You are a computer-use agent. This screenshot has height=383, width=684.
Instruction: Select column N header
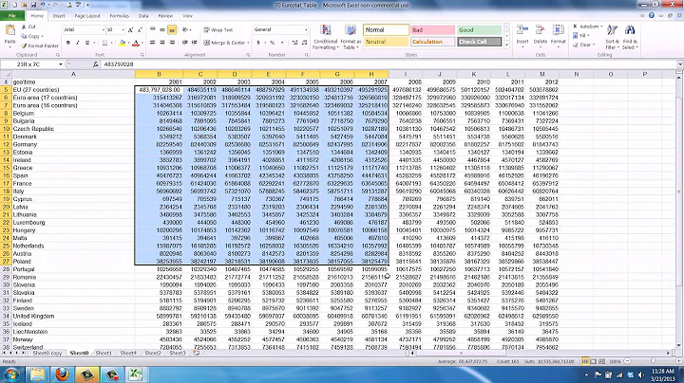(577, 75)
